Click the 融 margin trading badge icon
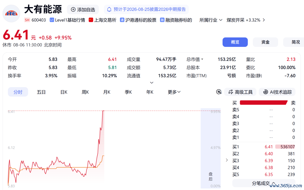The image size is (304, 190). coord(162,20)
